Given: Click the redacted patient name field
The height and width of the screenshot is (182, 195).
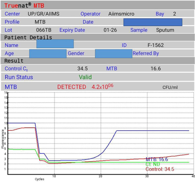Looking at the screenshot, I should point(55,44).
